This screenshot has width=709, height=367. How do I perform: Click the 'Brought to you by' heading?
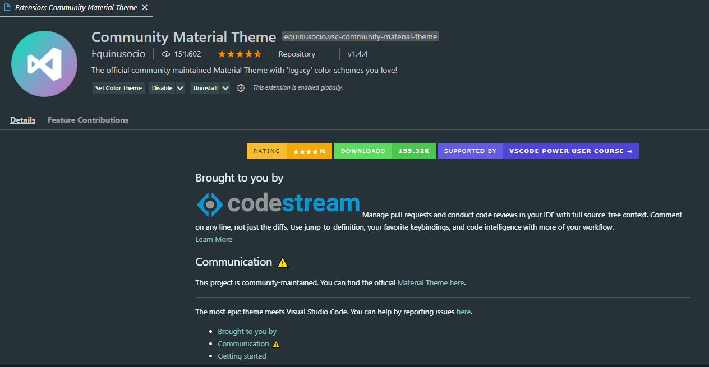[240, 178]
